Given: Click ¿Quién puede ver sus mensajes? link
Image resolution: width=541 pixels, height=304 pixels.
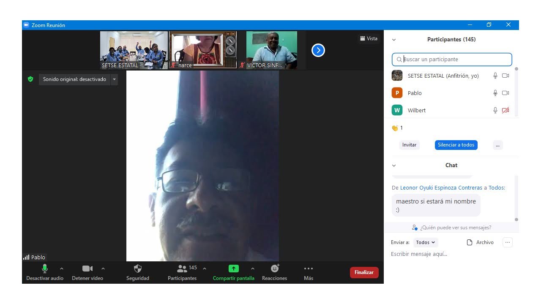Looking at the screenshot, I should coord(456,228).
